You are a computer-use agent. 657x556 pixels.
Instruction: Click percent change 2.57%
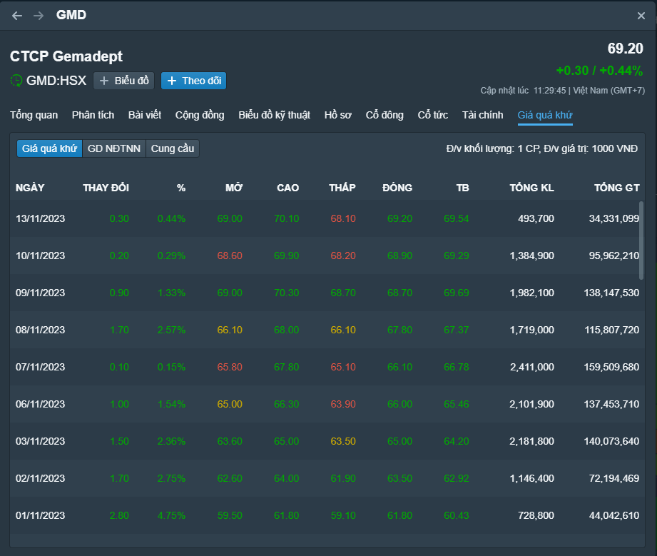click(x=171, y=330)
